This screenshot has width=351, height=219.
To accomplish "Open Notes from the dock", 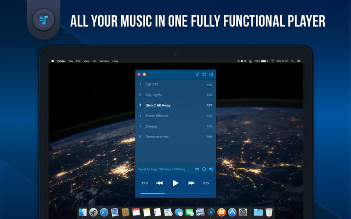I will (x=147, y=212).
